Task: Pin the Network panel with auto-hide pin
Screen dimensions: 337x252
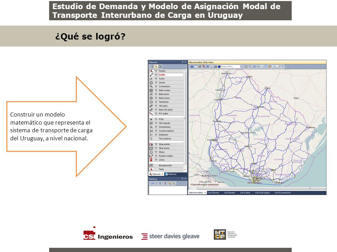Action: pyautogui.click(x=183, y=62)
